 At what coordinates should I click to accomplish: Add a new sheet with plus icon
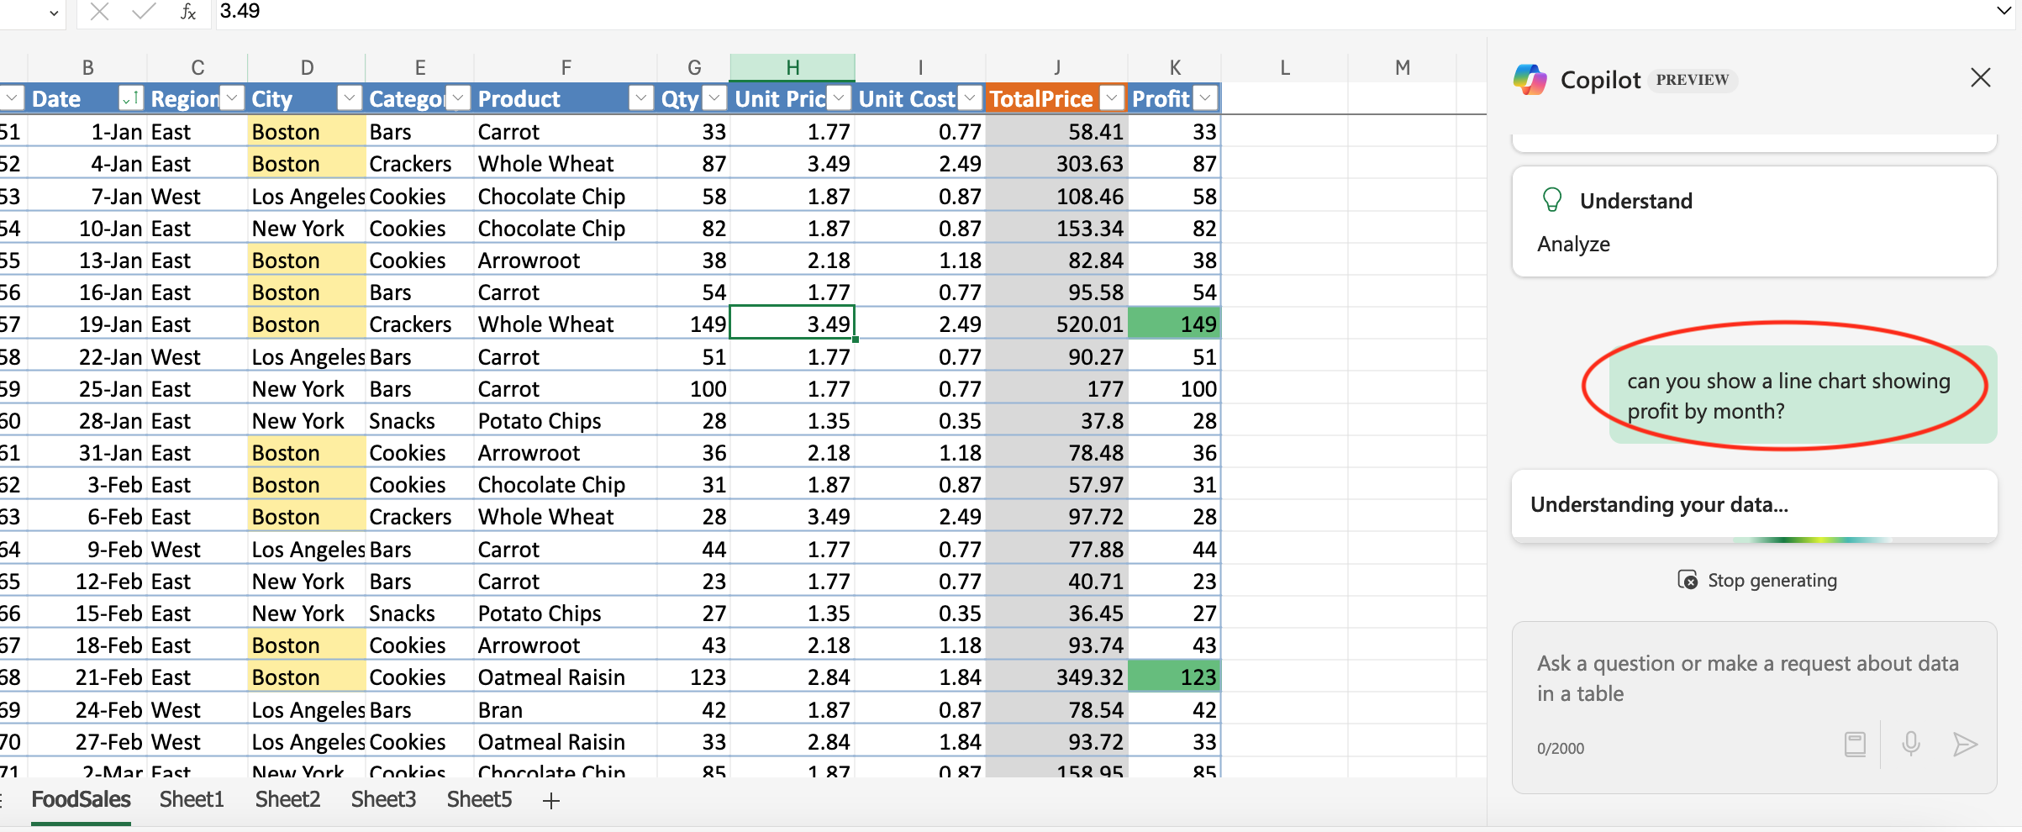coord(550,801)
